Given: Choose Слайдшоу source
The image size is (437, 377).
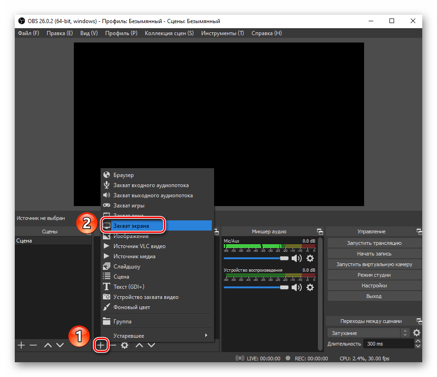Looking at the screenshot, I should point(157,267).
